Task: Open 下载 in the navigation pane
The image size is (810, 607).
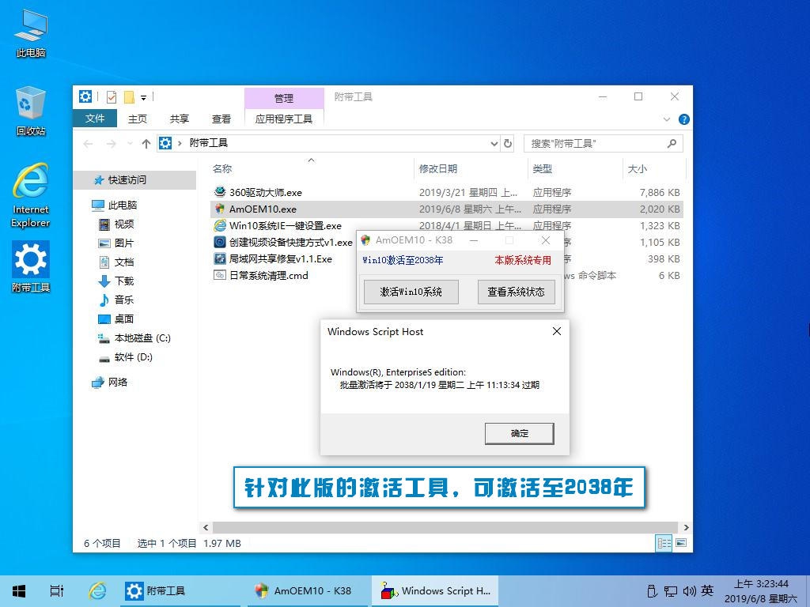Action: 124,281
